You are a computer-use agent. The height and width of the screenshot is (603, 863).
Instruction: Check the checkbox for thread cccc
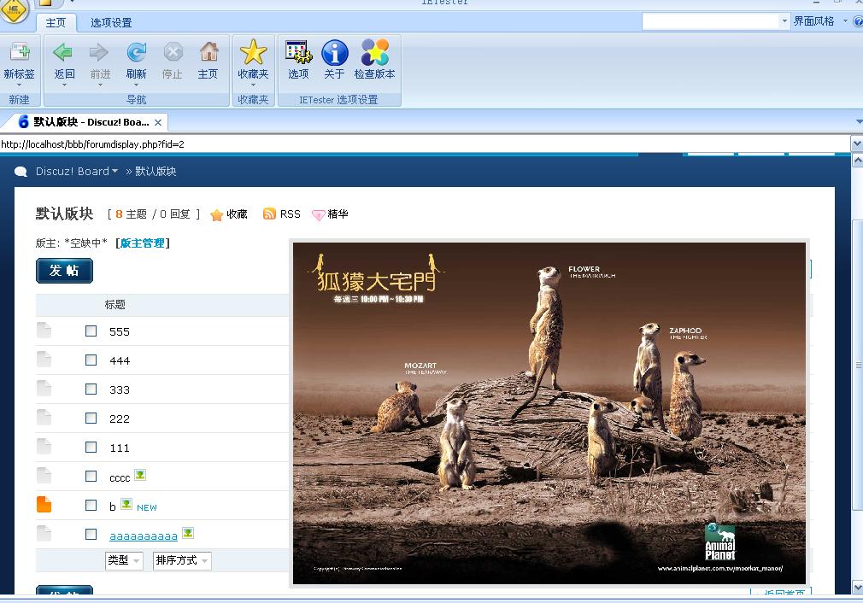coord(91,477)
